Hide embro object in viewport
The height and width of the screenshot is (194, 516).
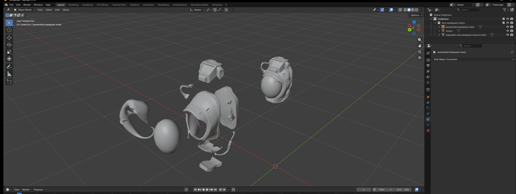[507, 31]
